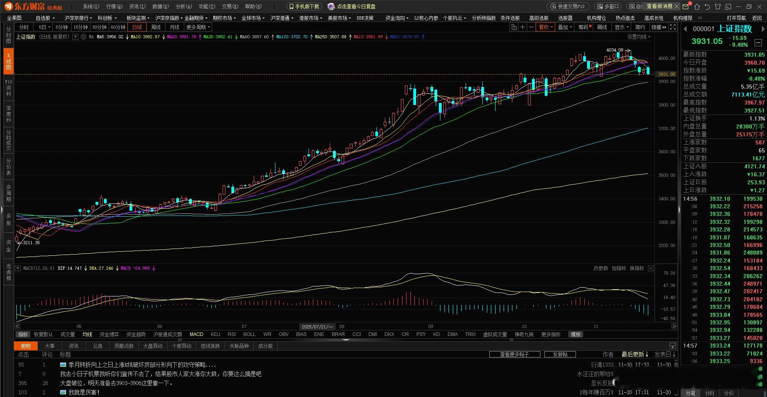Show more toolbar items with double chevron
Viewport: 767px width, 397px height.
pos(700,18)
